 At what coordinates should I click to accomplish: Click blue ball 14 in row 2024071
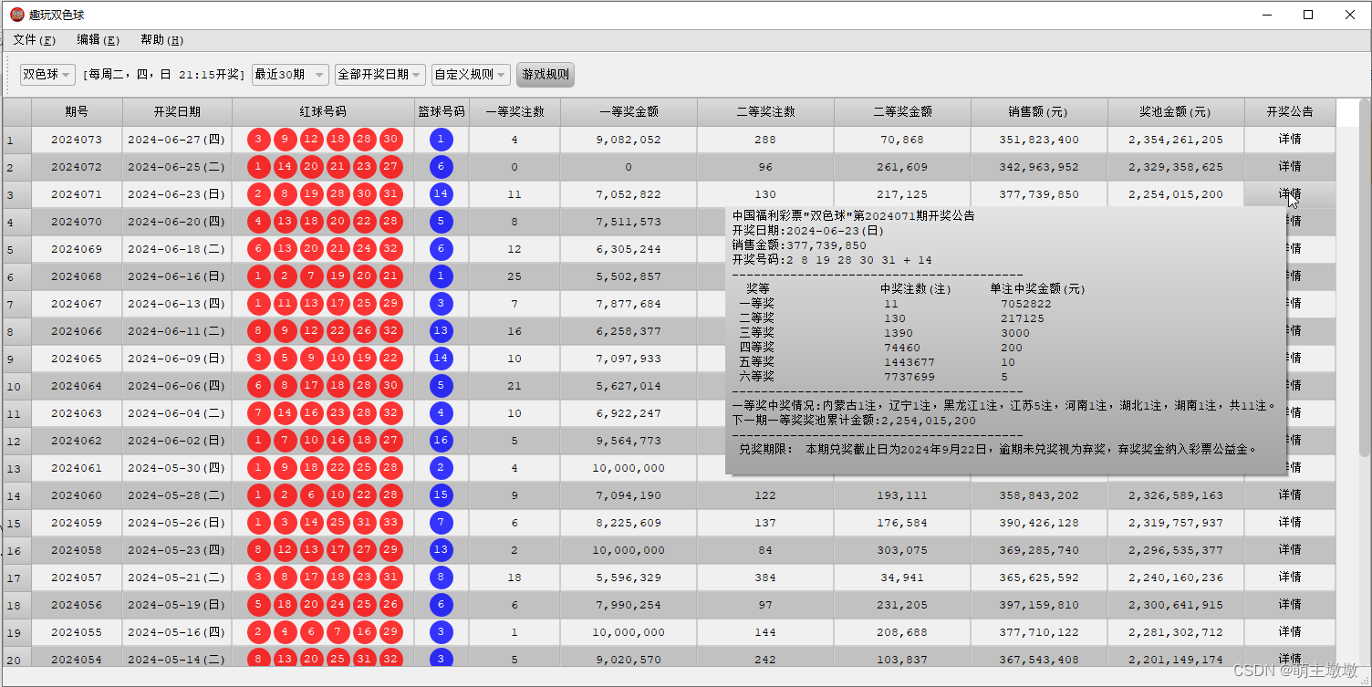441,194
